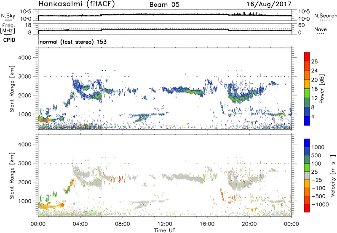Click the 08:00 time axis tick label
This screenshot has height=233, width=337.
point(122,224)
